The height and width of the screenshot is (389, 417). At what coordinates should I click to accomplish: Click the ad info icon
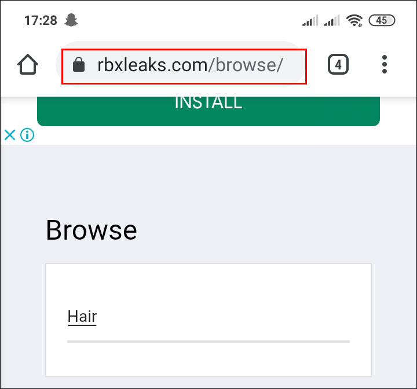click(27, 135)
